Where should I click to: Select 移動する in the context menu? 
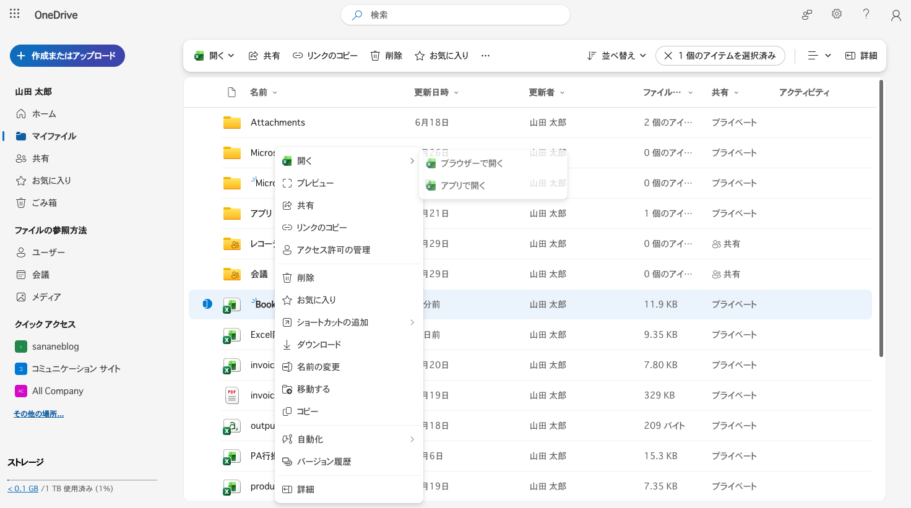(x=348, y=389)
